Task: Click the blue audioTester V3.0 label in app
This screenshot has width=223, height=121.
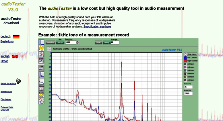Action: coord(172,50)
